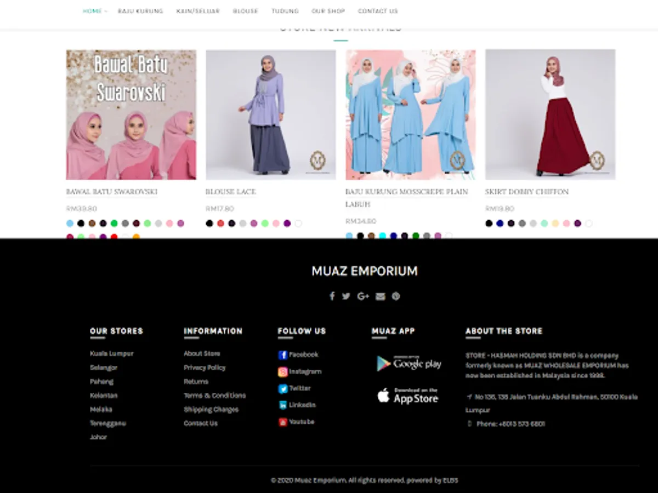Open the About Store information link
Viewport: 658px width, 493px height.
[202, 354]
